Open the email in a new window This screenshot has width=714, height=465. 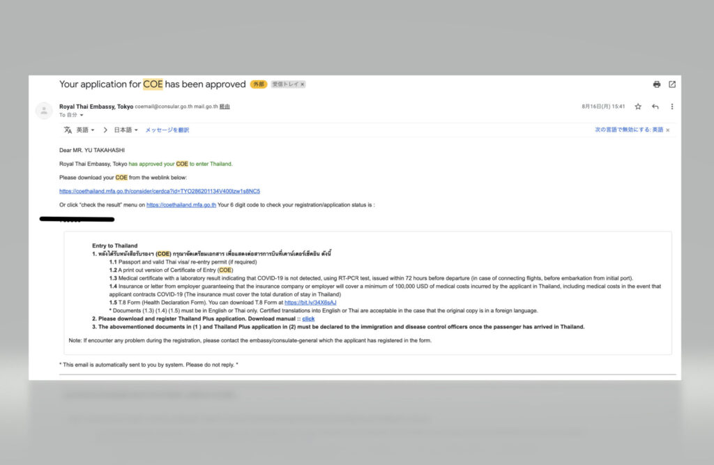(672, 84)
